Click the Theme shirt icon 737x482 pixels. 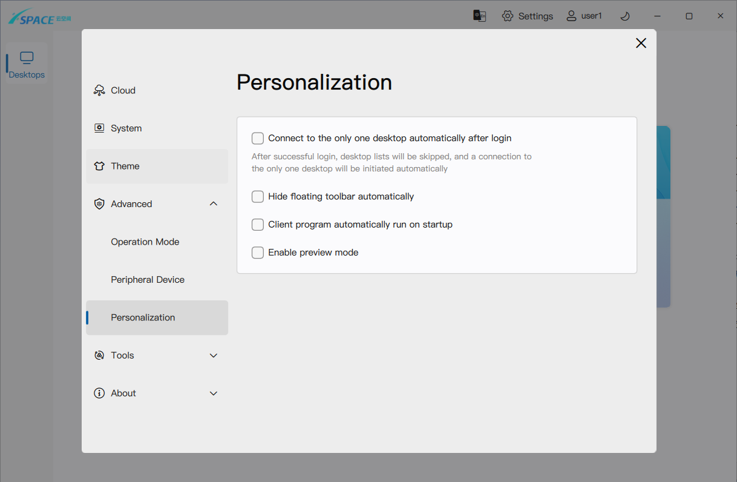[99, 166]
